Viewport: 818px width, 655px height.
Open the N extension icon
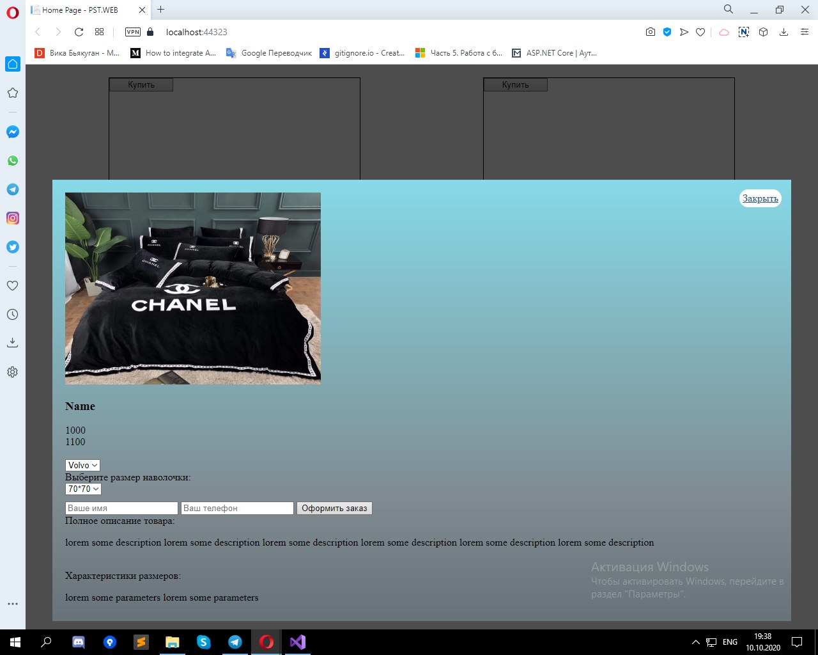tap(744, 32)
